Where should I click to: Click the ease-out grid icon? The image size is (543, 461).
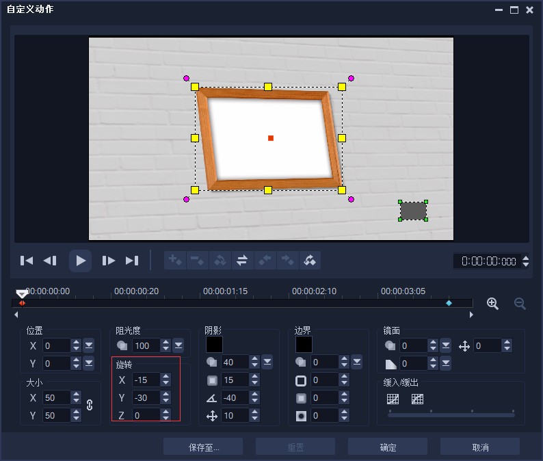(417, 399)
